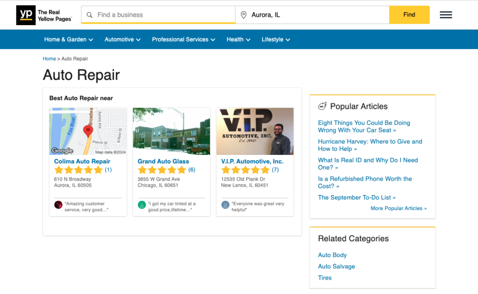Click reviewer avatar on Colima Auto Repair card
Image resolution: width=478 pixels, height=294 pixels.
click(x=58, y=205)
